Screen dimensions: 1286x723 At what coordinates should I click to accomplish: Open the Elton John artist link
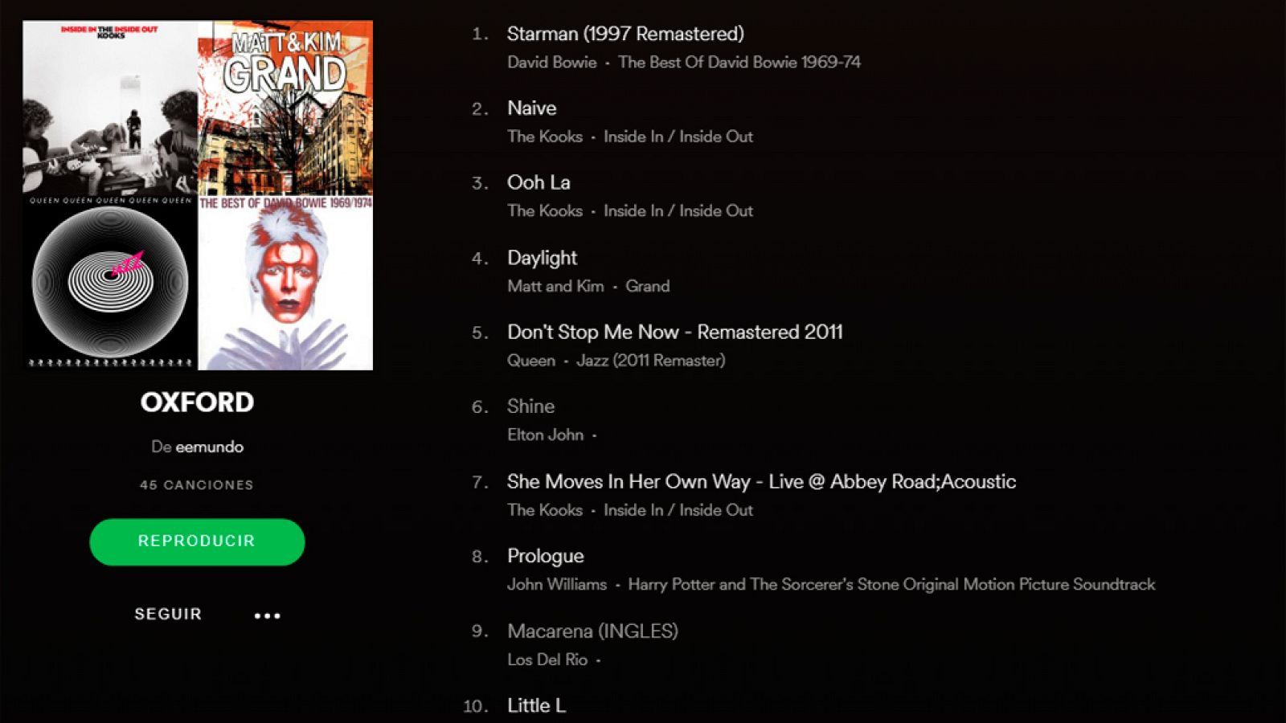(x=545, y=435)
